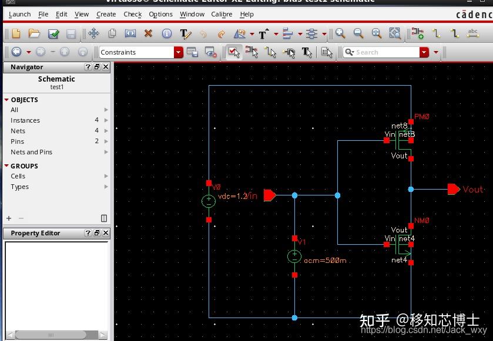
Task: Select the Zoom In tool
Action: pyautogui.click(x=340, y=33)
